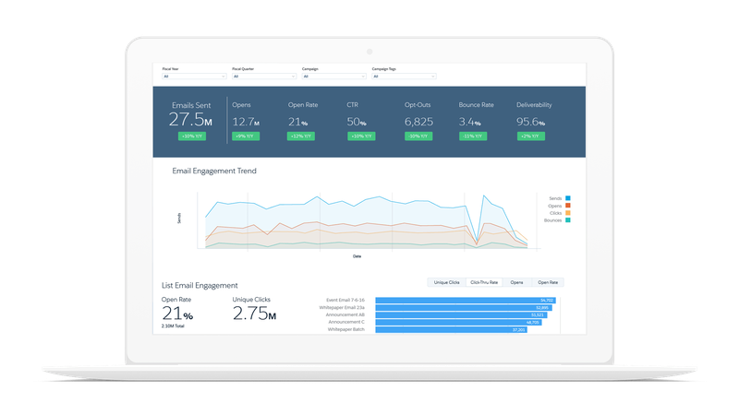Click the Opens 12.7M value
The height and width of the screenshot is (415, 739).
tap(246, 122)
